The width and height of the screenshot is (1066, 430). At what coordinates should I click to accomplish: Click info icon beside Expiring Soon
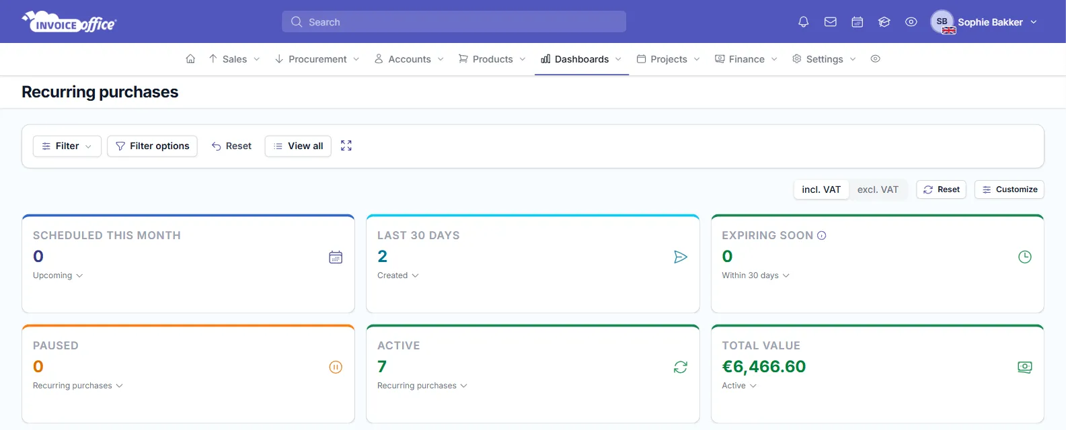(x=821, y=236)
